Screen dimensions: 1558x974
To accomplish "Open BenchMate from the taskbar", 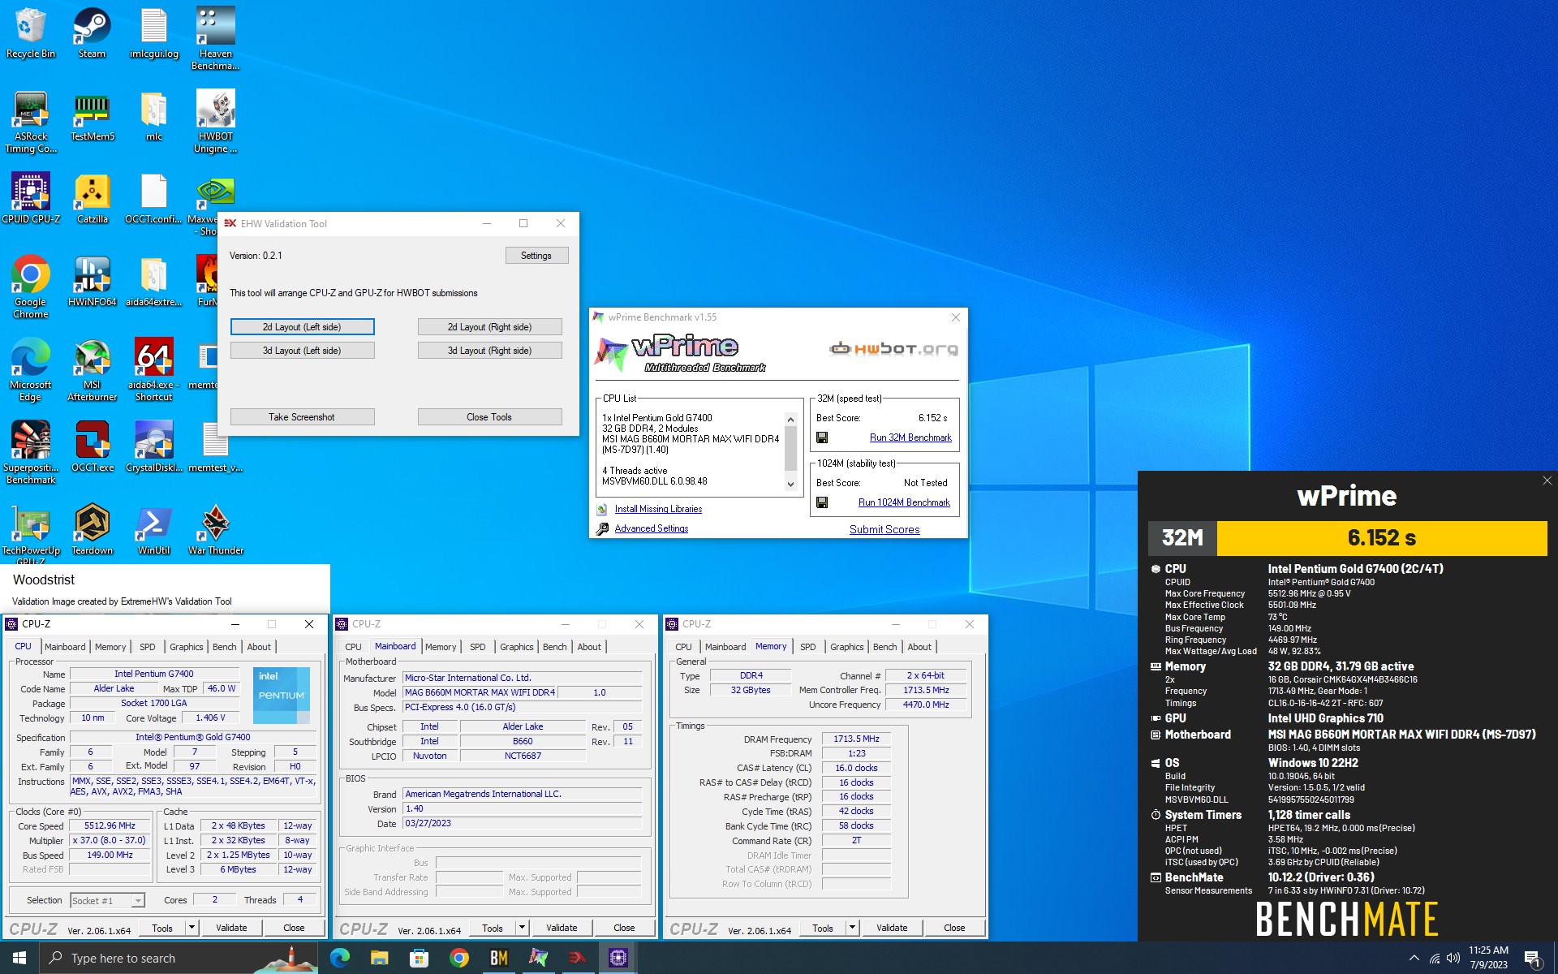I will [x=498, y=958].
